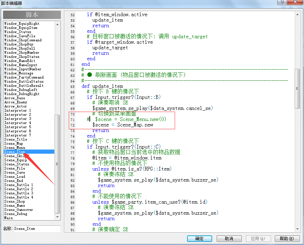Select Window_EquipRight in the script list

22,24
